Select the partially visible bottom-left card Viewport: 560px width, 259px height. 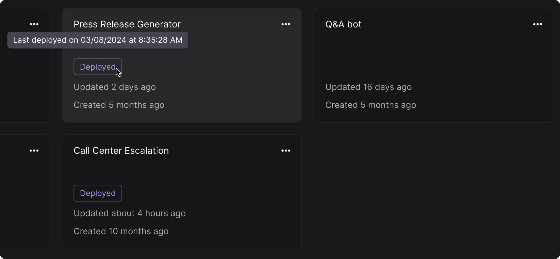25,192
